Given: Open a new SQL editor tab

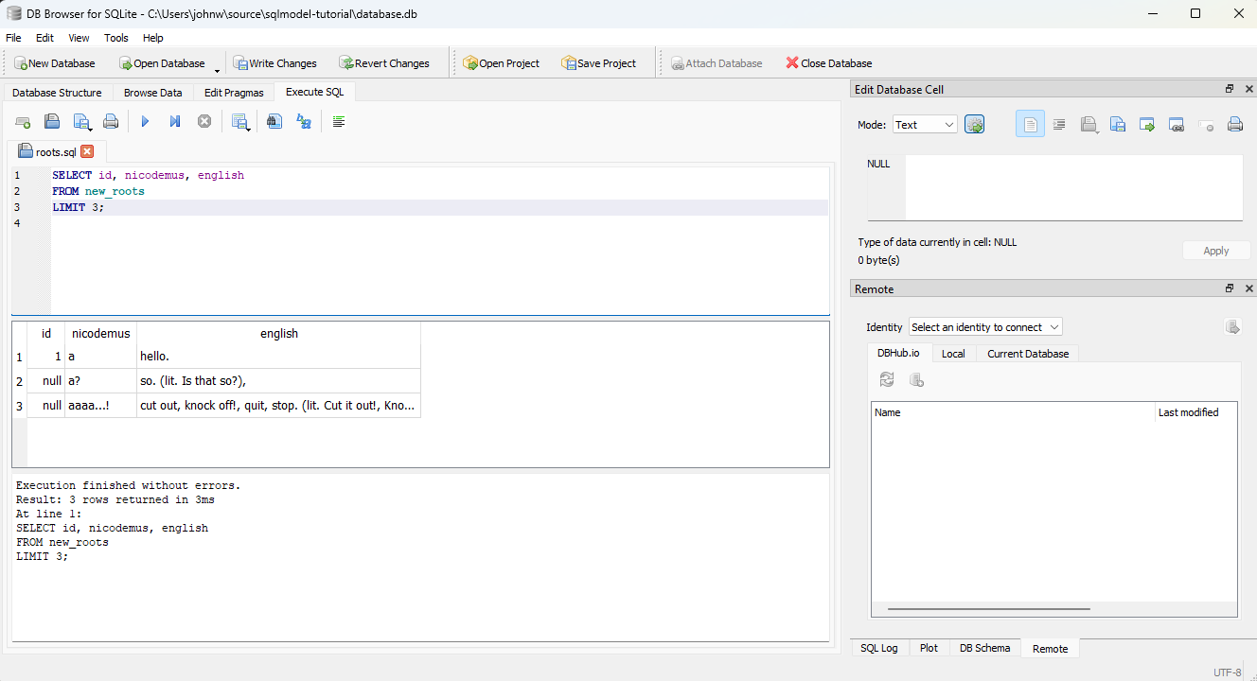Looking at the screenshot, I should click(23, 121).
